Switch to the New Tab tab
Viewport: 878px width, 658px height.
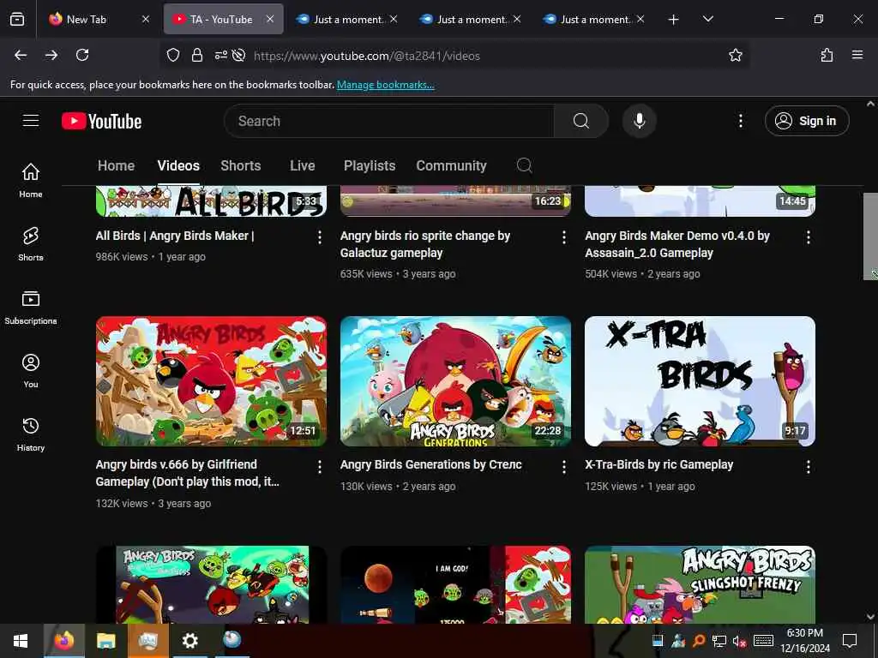tap(99, 19)
